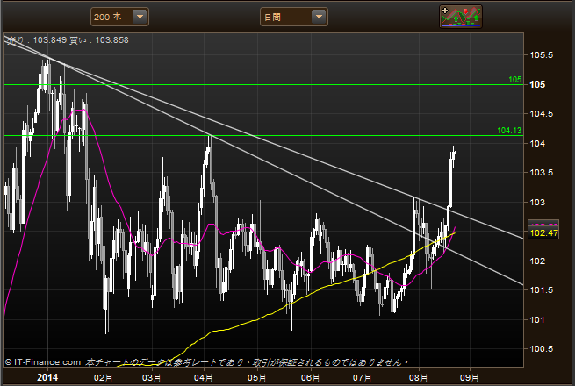Click the 2014 label on time axis
The width and height of the screenshot is (575, 386).
pyautogui.click(x=47, y=377)
